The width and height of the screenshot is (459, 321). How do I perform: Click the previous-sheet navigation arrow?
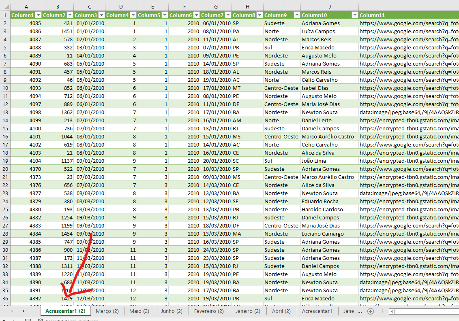12,311
